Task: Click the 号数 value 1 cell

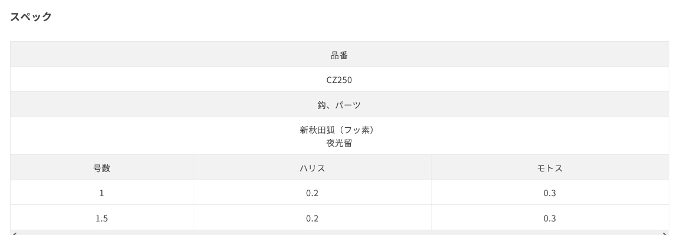Action: pyautogui.click(x=102, y=193)
